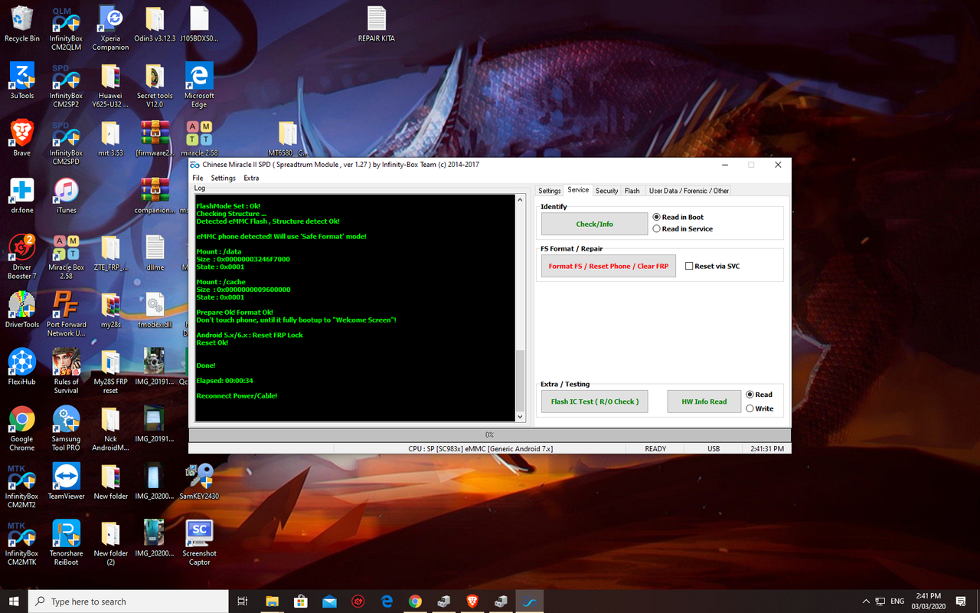Click the ENG language indicator
The image size is (980, 613).
point(897,602)
